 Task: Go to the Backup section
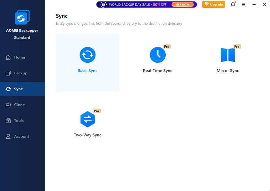pos(20,73)
